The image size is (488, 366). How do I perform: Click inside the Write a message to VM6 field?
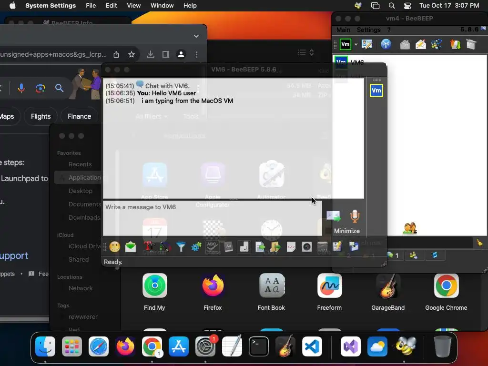[212, 218]
